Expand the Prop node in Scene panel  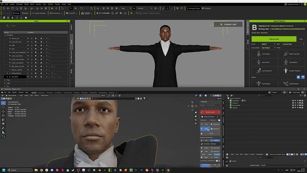5,80
